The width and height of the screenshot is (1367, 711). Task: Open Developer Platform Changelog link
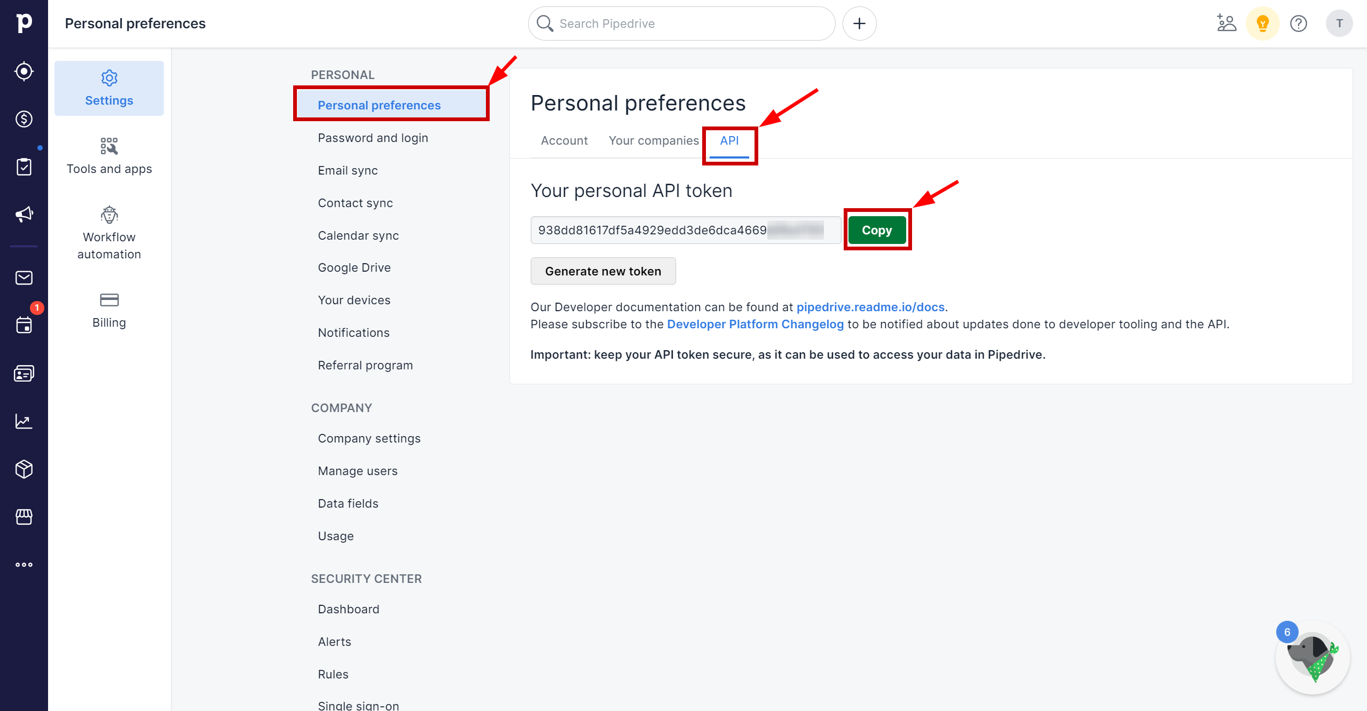click(755, 324)
